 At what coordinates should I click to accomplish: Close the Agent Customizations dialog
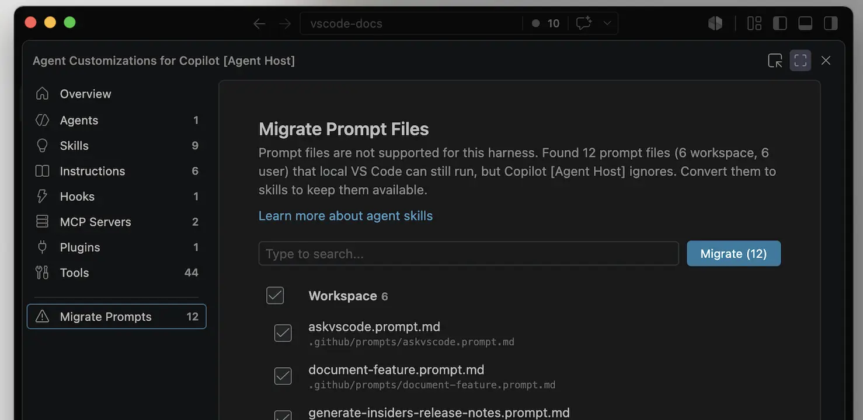826,60
